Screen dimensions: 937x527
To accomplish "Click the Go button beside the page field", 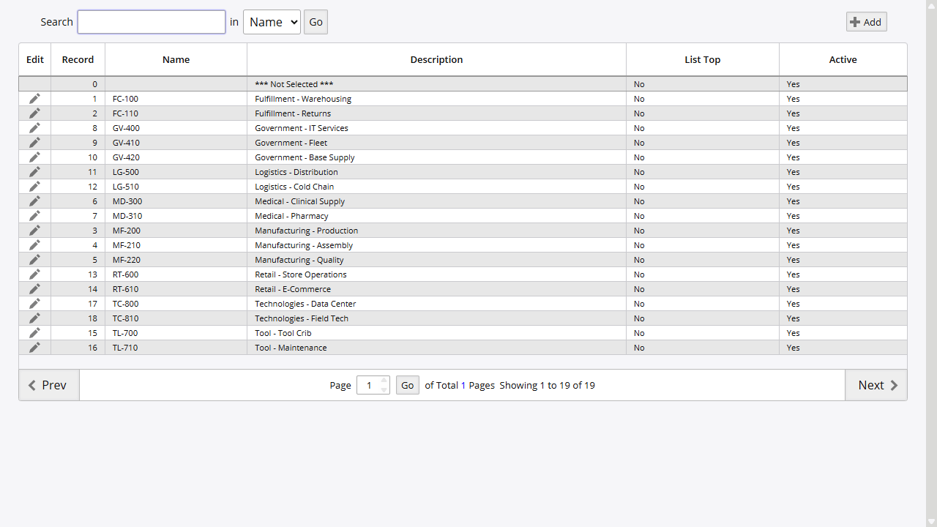I will click(407, 385).
